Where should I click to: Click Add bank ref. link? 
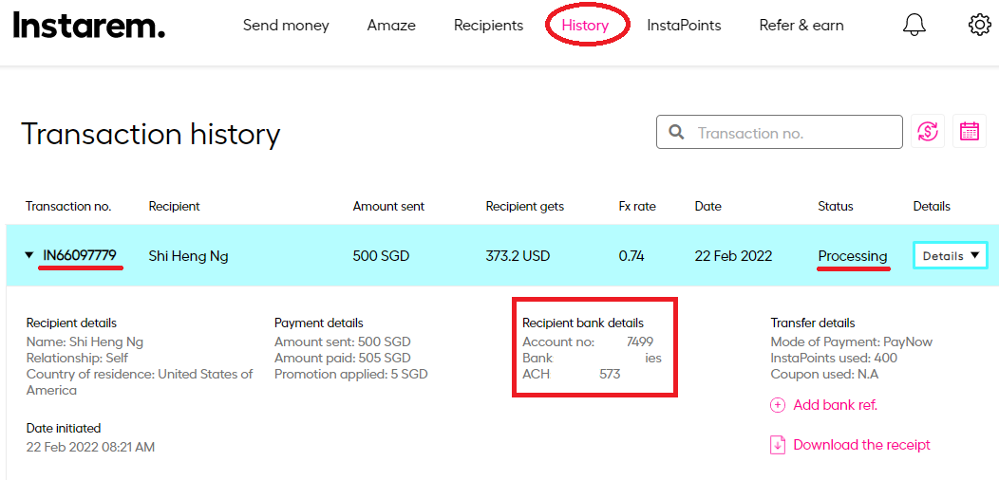836,405
